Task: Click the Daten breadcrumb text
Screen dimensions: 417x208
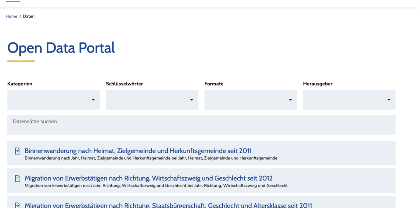Action: point(29,16)
